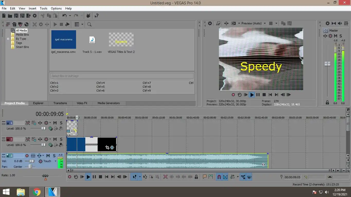Click the Record button in the transport bar
The height and width of the screenshot is (197, 351).
click(x=70, y=177)
